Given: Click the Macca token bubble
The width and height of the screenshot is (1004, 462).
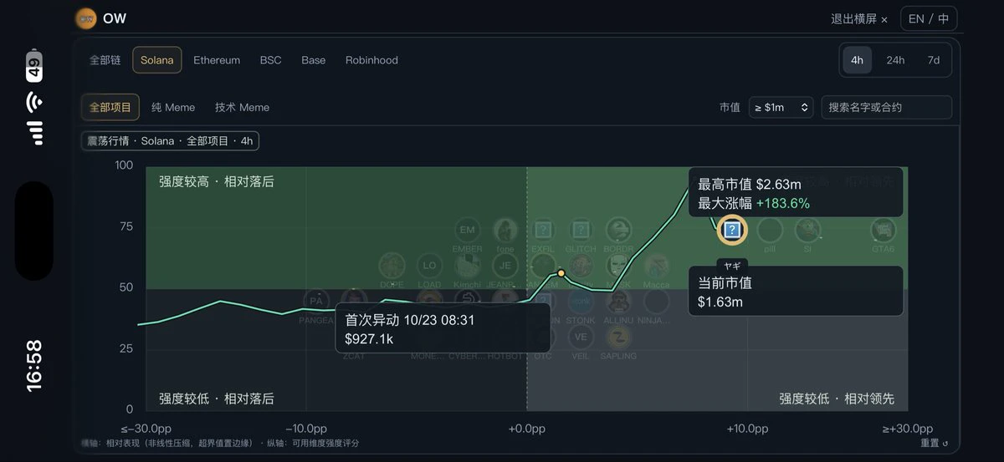Looking at the screenshot, I should coord(656,266).
